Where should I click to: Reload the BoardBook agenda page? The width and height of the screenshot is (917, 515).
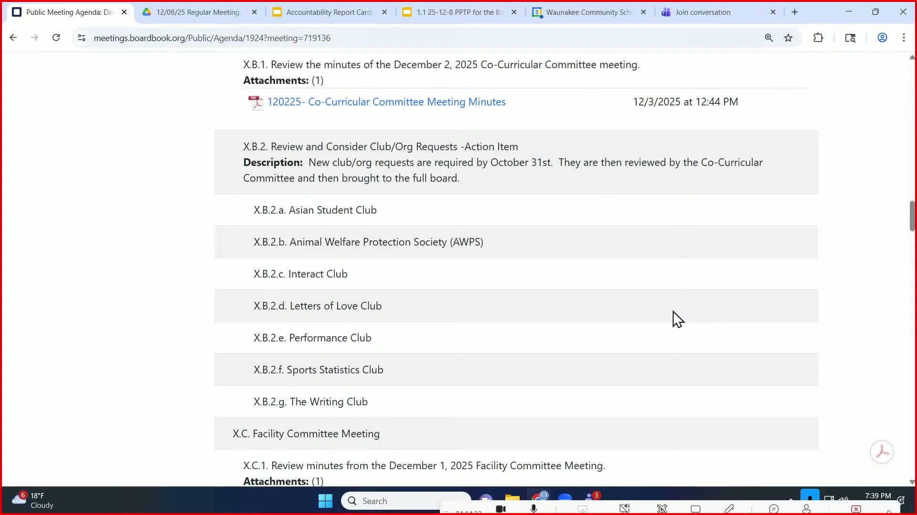[56, 38]
